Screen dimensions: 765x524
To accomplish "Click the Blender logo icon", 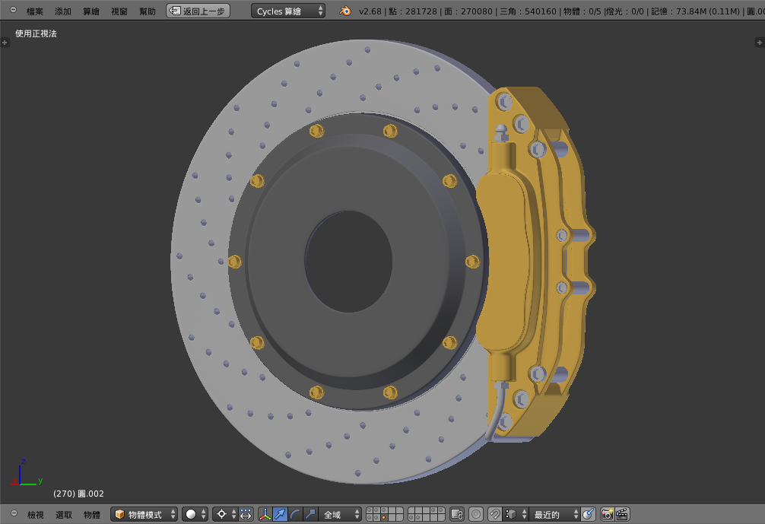I will pos(345,11).
